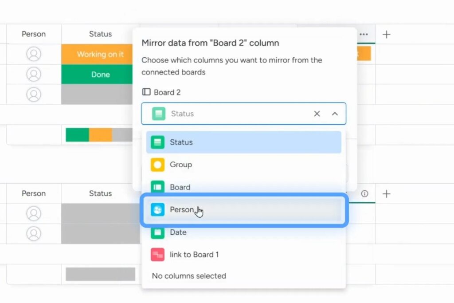Click the Date column green calendar icon

click(158, 232)
